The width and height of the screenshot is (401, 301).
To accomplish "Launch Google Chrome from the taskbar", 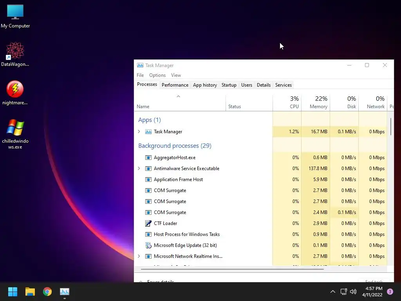I will tap(47, 292).
